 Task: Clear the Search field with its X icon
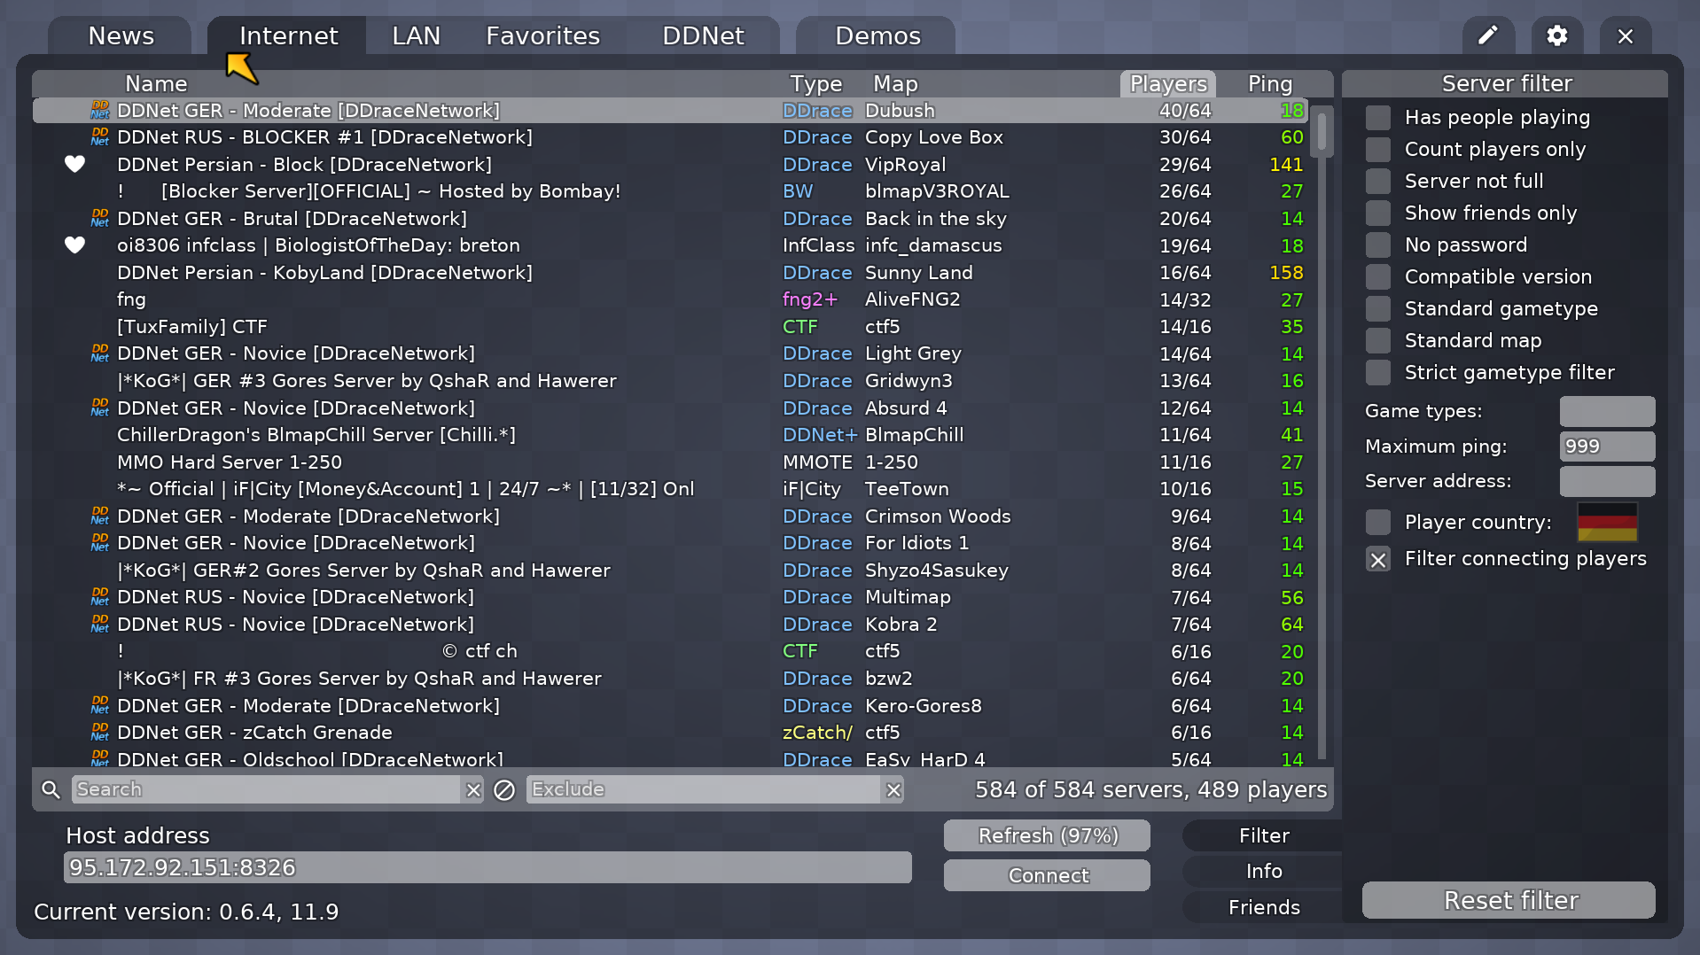coord(473,789)
